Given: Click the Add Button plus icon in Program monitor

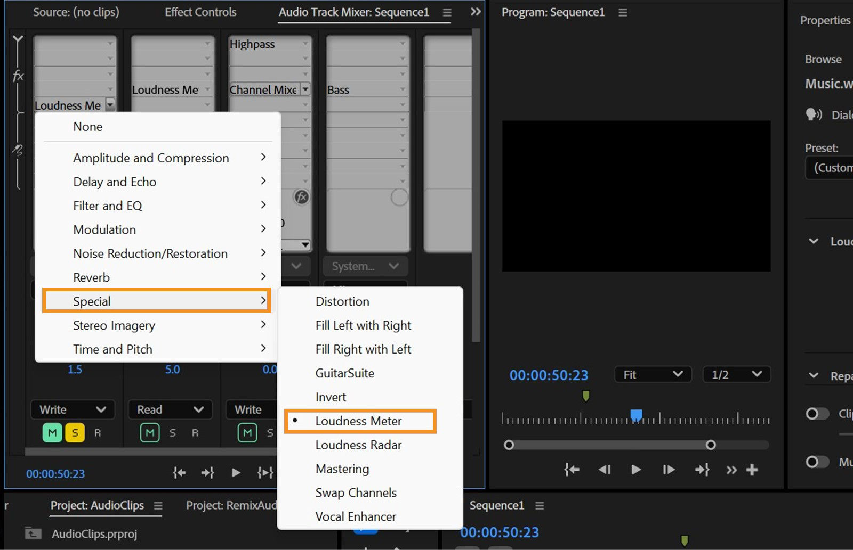Looking at the screenshot, I should pyautogui.click(x=752, y=470).
